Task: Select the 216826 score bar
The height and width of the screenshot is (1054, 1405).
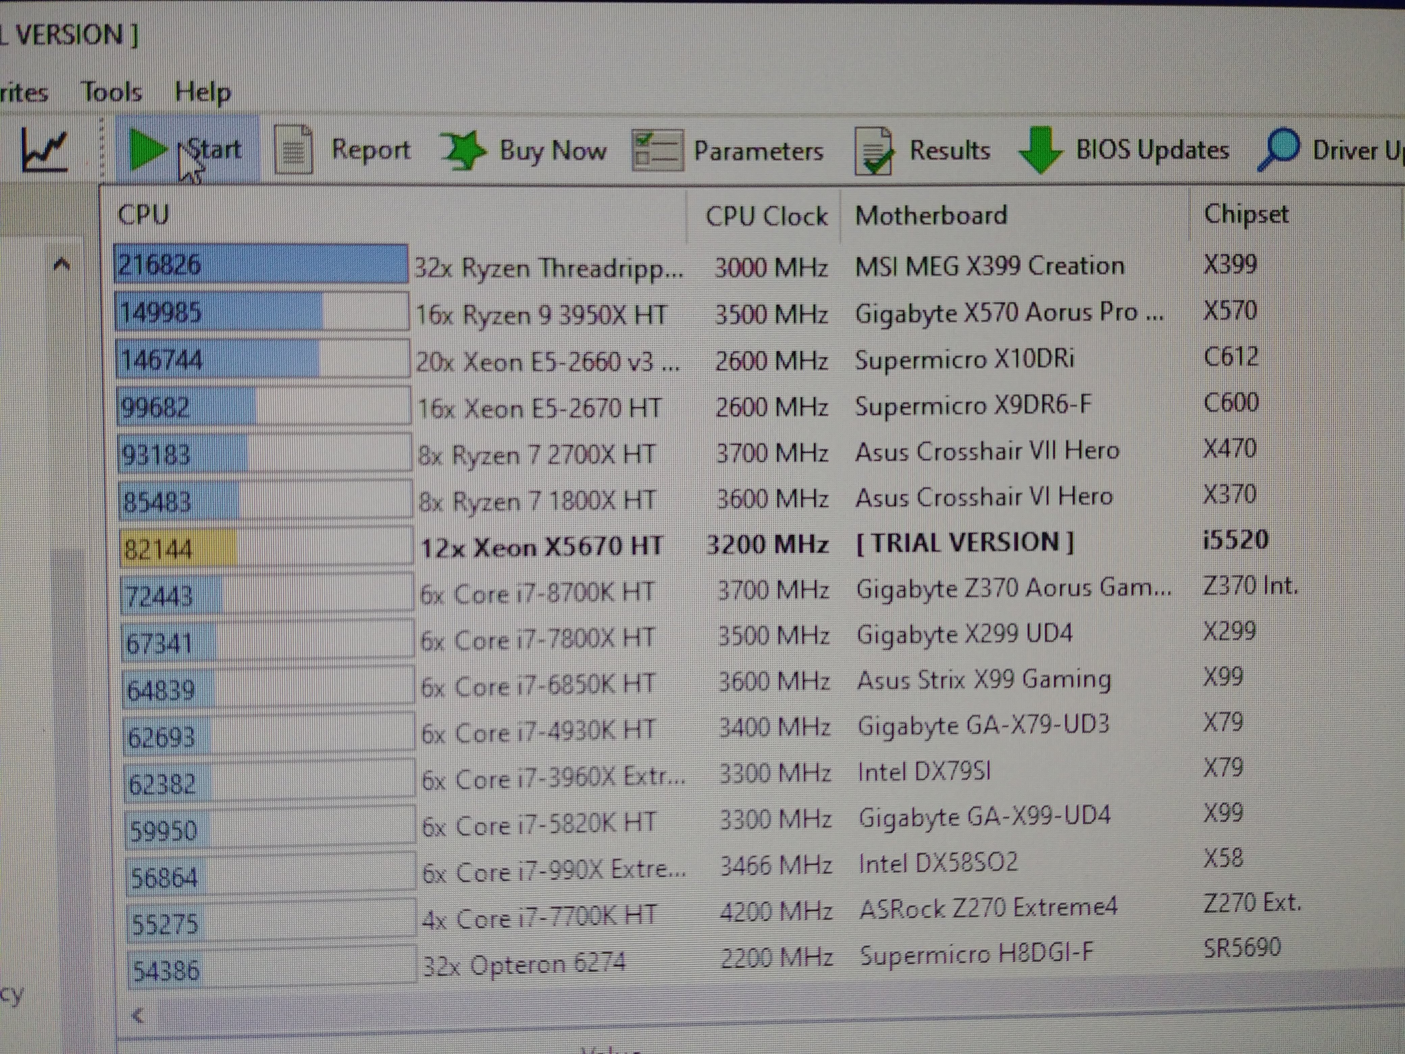Action: click(x=261, y=263)
